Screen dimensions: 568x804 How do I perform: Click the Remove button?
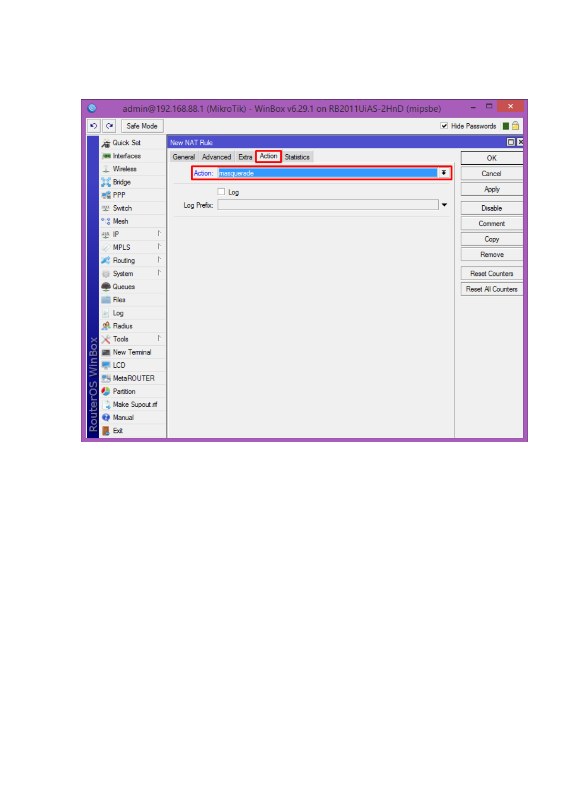[x=492, y=254]
